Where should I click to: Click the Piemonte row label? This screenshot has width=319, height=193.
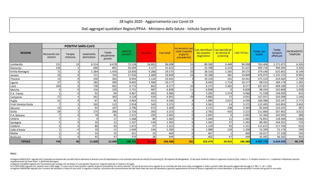16,68
